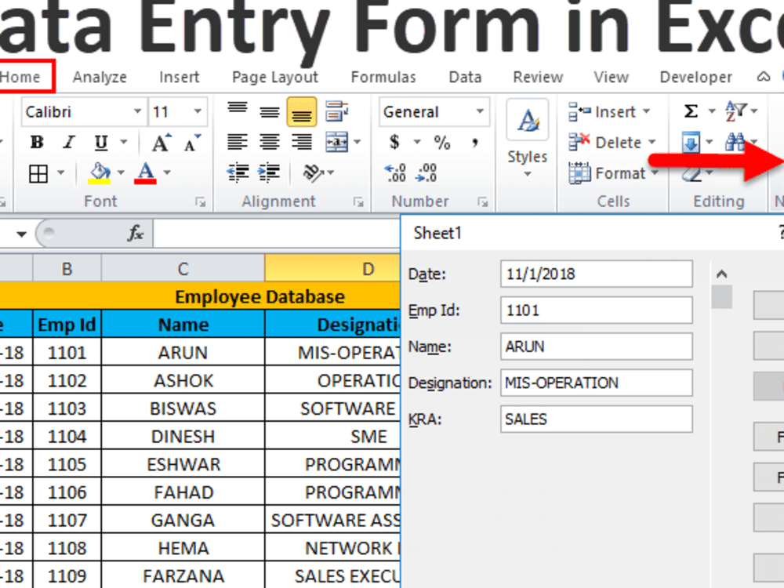Expand Name Box dropdown arrow
Image resolution: width=784 pixels, height=588 pixels.
pyautogui.click(x=21, y=234)
